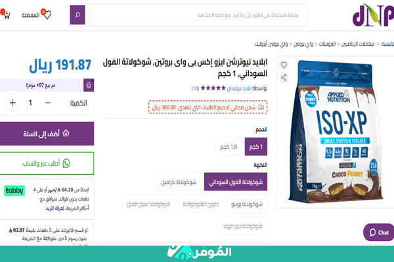Click أضف إلى السلة button
Image resolution: width=394 pixels, height=262 pixels.
pos(47,134)
